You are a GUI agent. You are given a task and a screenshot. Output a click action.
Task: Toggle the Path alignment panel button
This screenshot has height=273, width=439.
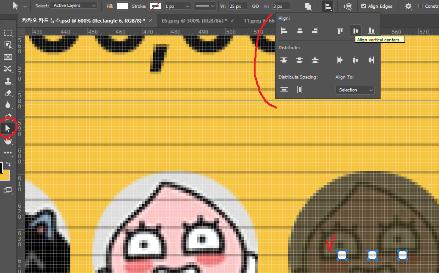point(328,6)
